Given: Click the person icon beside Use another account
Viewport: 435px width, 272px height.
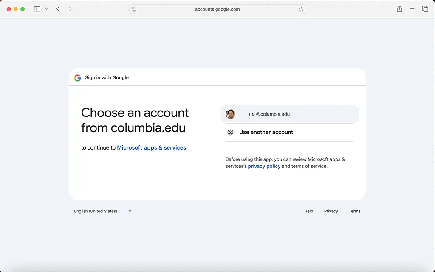Looking at the screenshot, I should click(x=230, y=133).
